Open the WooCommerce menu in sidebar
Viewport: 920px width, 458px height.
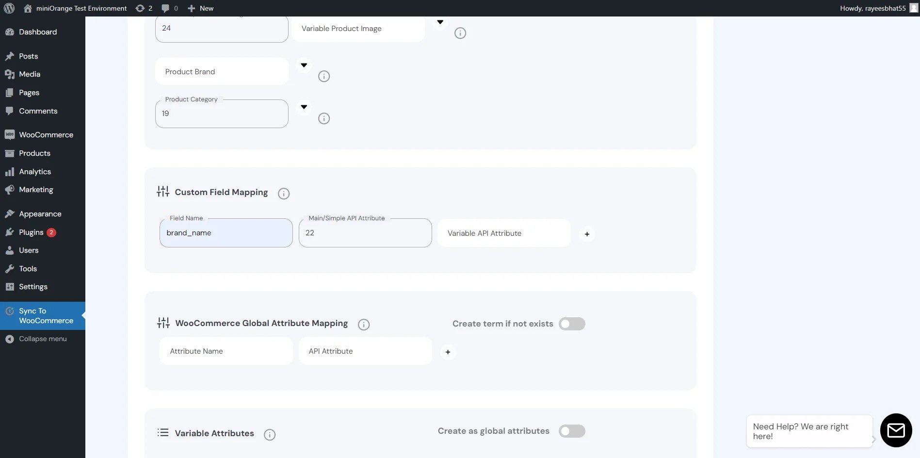46,135
